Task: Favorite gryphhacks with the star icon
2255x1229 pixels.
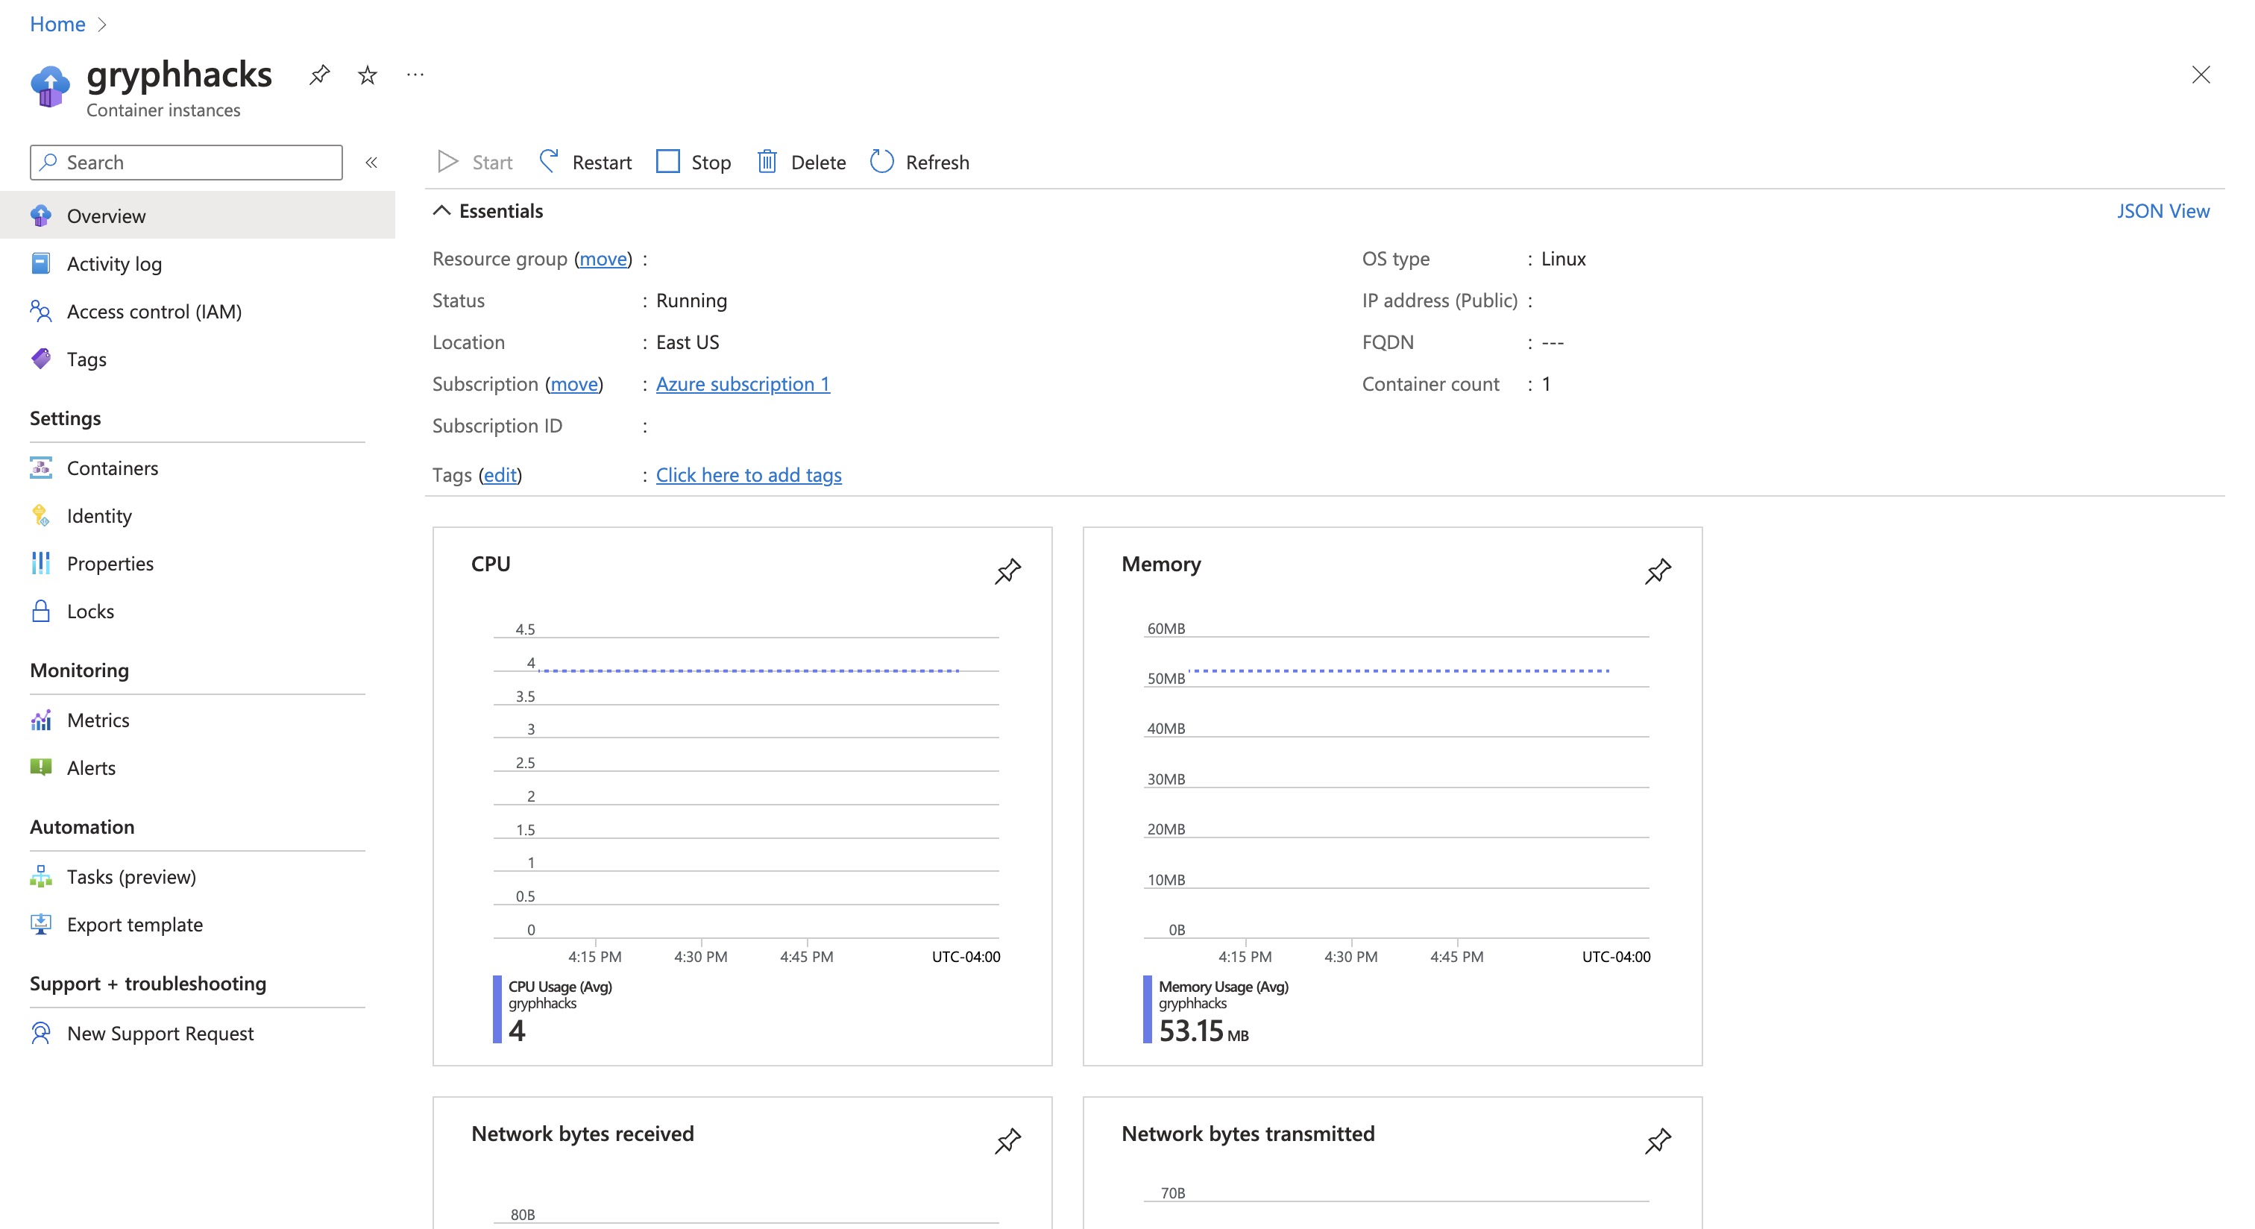Action: click(x=368, y=75)
